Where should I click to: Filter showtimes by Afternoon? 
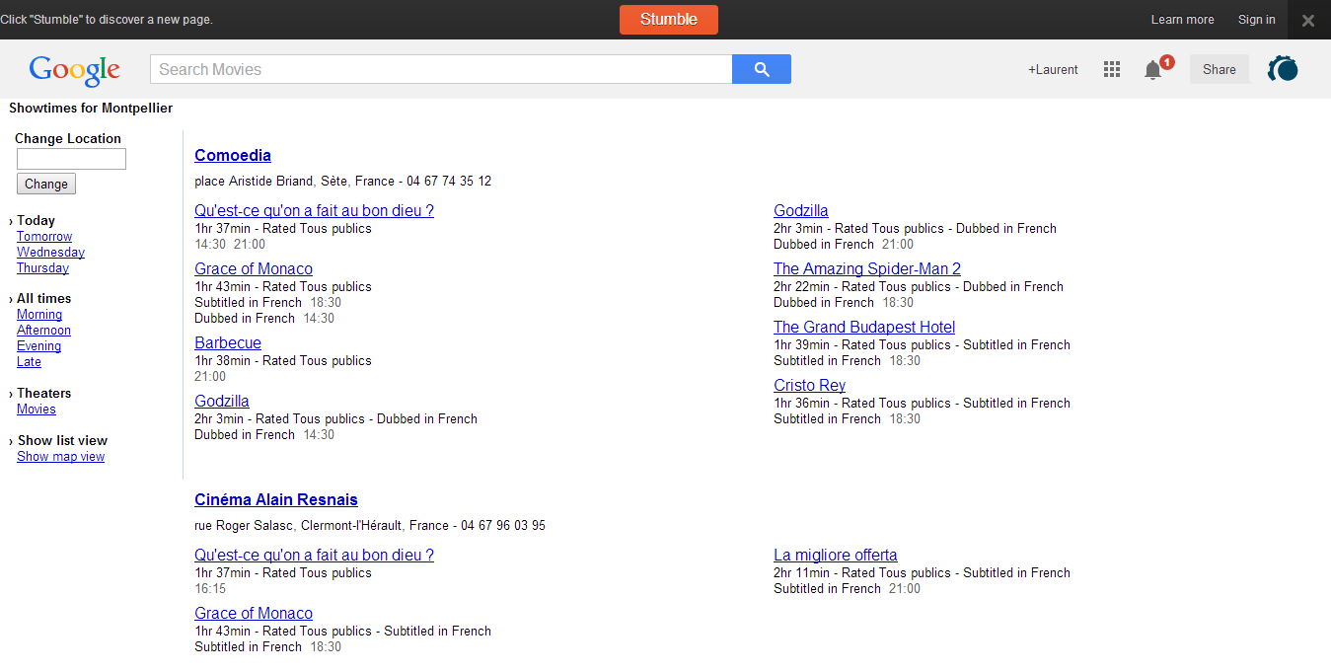point(43,331)
